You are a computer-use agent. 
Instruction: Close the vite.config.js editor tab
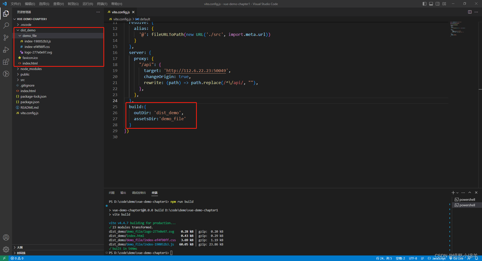click(x=133, y=12)
